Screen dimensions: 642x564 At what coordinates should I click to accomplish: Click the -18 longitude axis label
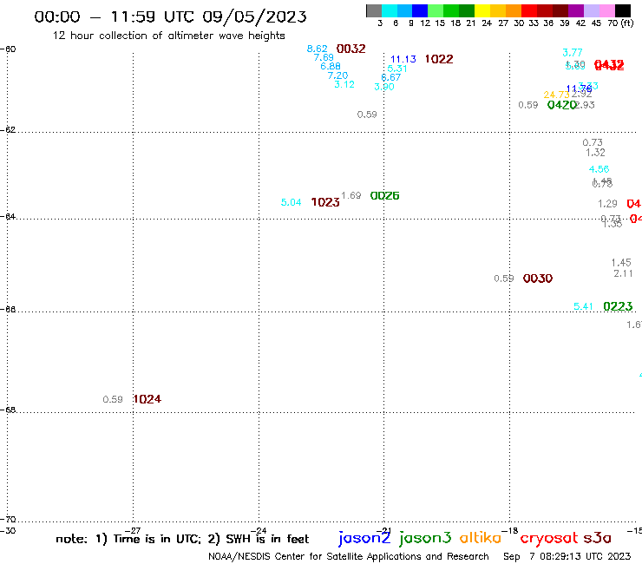point(510,531)
